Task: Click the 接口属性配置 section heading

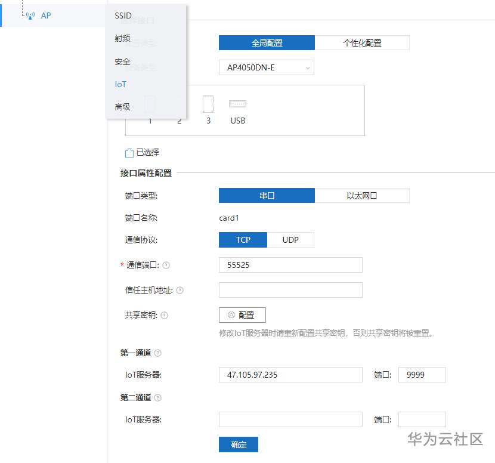Action: 146,173
